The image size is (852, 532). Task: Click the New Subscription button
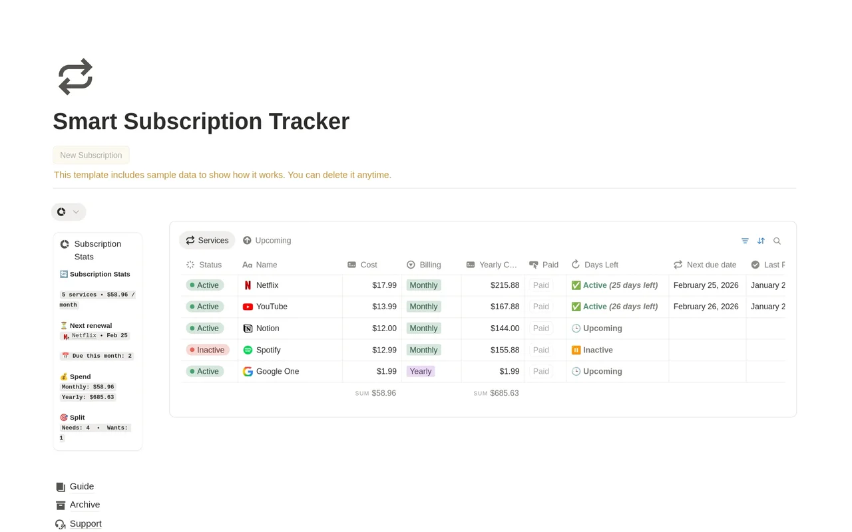point(91,155)
